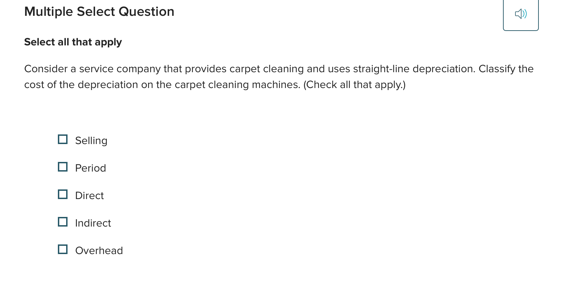565x285 pixels.
Task: Click the 'Direct' label text
Action: point(89,195)
